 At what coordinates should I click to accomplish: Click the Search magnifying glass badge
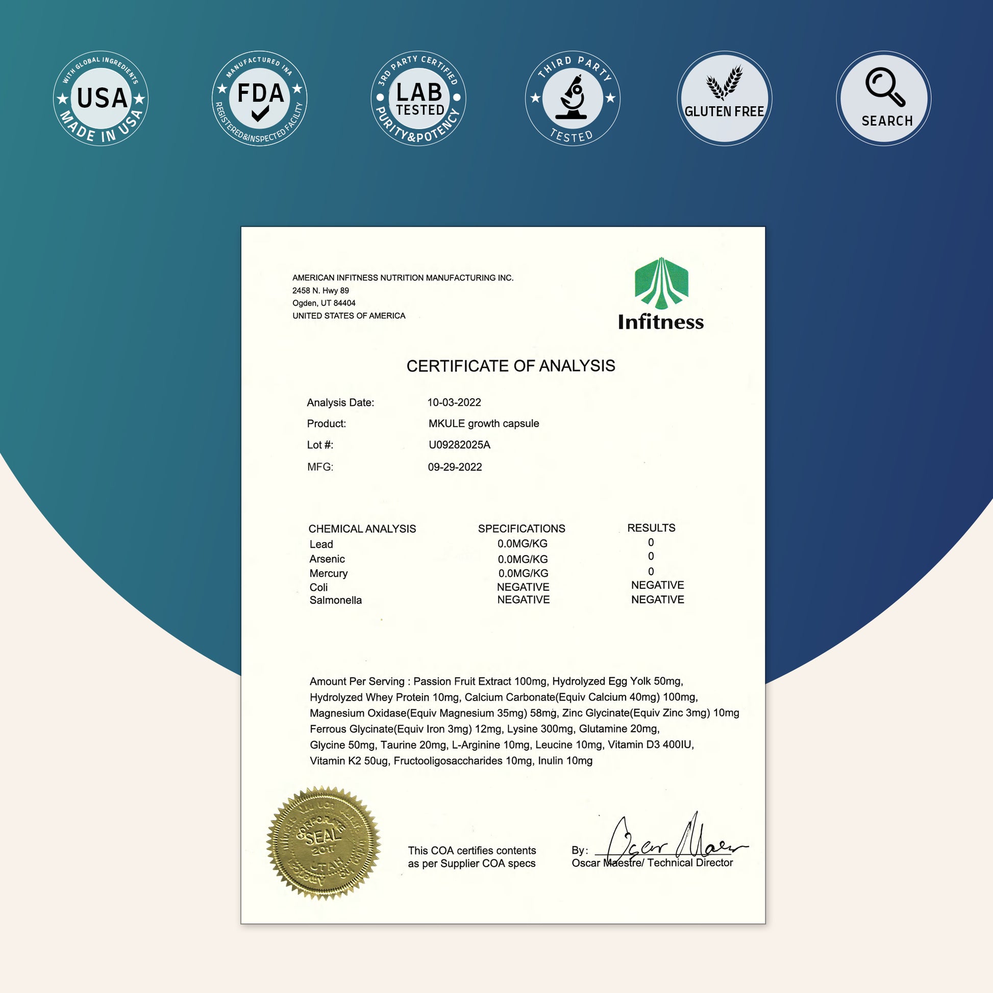click(883, 98)
